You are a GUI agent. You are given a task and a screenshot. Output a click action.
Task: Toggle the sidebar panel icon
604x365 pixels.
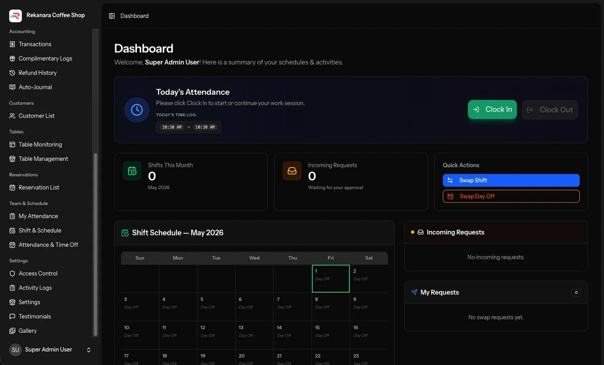(112, 16)
